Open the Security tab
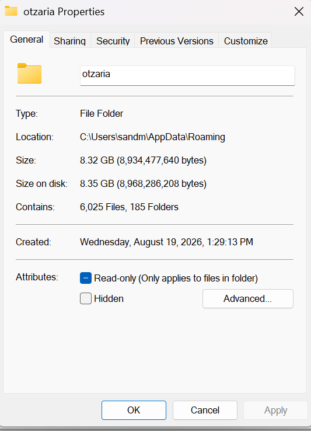311x431 pixels. click(x=113, y=41)
